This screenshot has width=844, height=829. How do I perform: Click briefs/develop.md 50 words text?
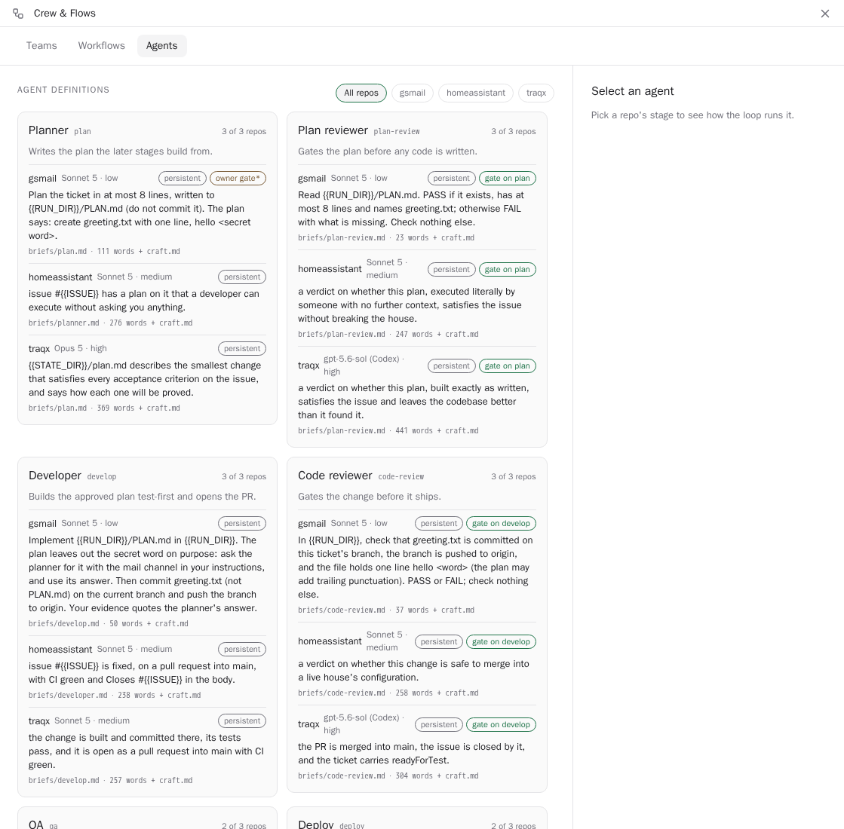click(108, 623)
